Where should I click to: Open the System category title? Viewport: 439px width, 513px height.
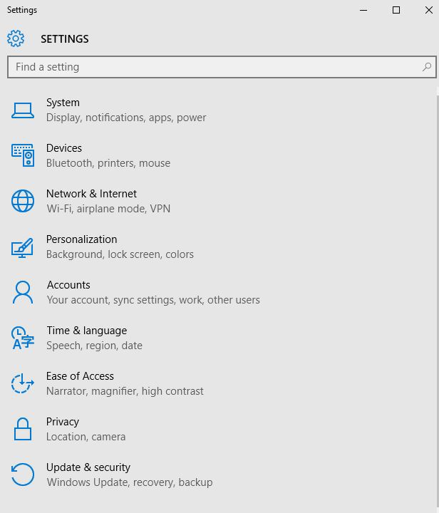63,103
